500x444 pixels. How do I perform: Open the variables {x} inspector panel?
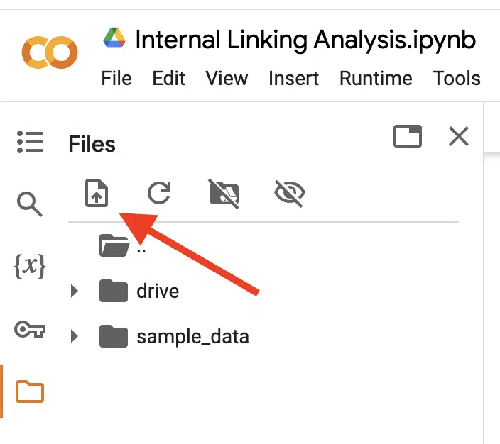coord(30,266)
